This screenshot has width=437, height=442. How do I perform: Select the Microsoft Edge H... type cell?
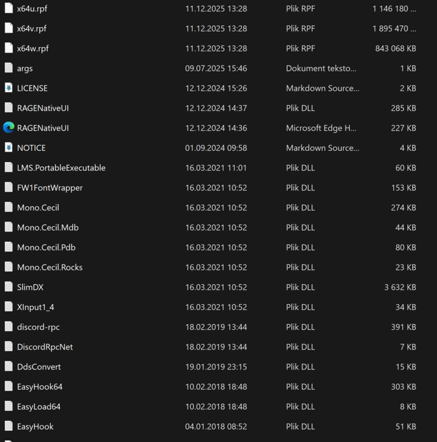[x=321, y=128]
